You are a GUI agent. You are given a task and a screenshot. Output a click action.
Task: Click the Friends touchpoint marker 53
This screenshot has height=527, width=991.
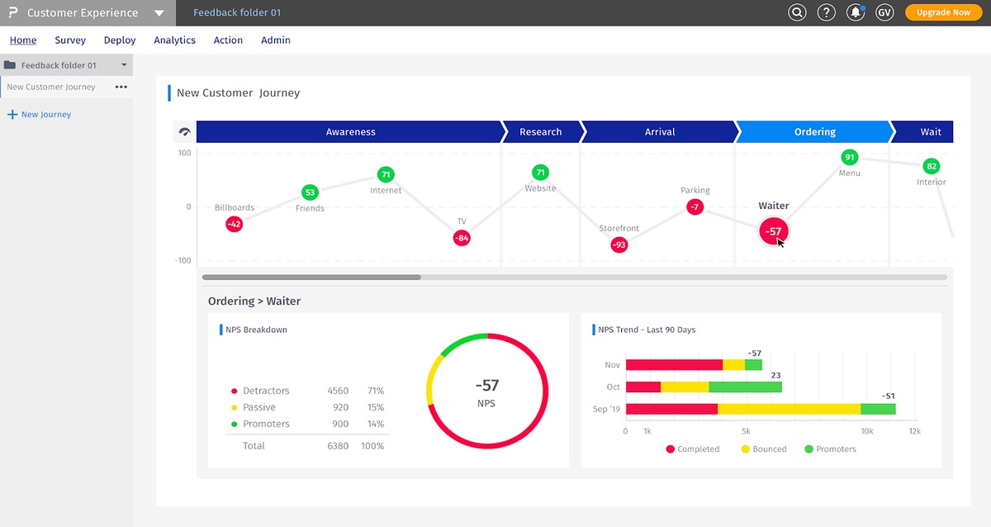pyautogui.click(x=310, y=192)
